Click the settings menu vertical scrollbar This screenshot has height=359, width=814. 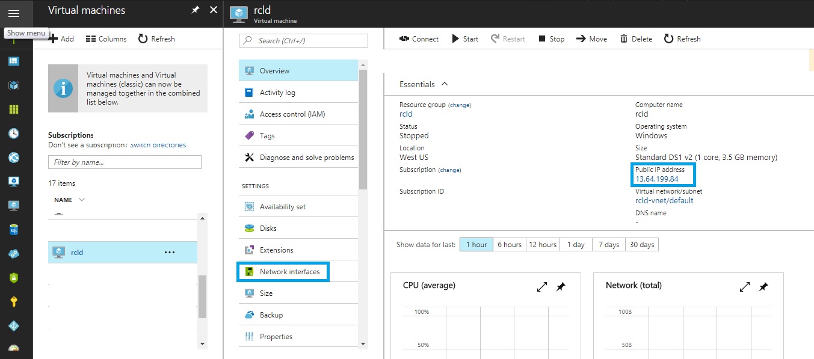point(363,129)
